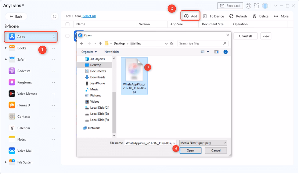Click New folder in the dialog
Image resolution: width=299 pixels, height=174 pixels.
coord(112,52)
